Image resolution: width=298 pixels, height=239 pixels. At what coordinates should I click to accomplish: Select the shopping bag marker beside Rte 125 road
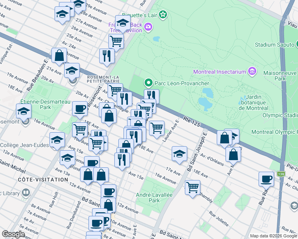pyautogui.click(x=224, y=138)
